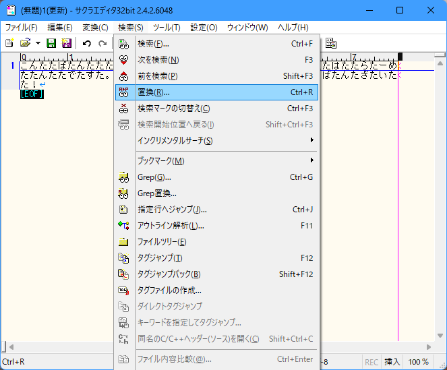Expand the Open file dropdown arrow
Image resolution: width=447 pixels, height=370 pixels.
(x=38, y=43)
